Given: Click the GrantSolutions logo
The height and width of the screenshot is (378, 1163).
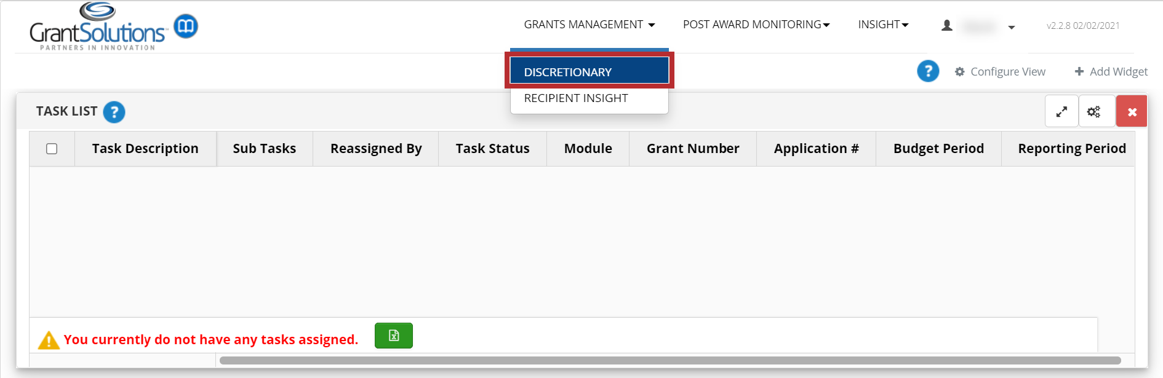Looking at the screenshot, I should pos(97,28).
